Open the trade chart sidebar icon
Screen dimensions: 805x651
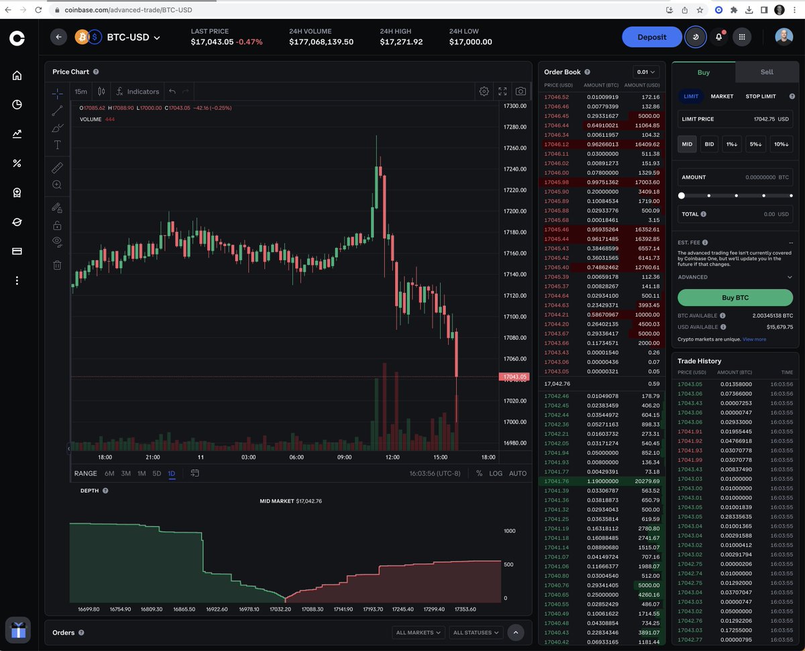pos(17,133)
